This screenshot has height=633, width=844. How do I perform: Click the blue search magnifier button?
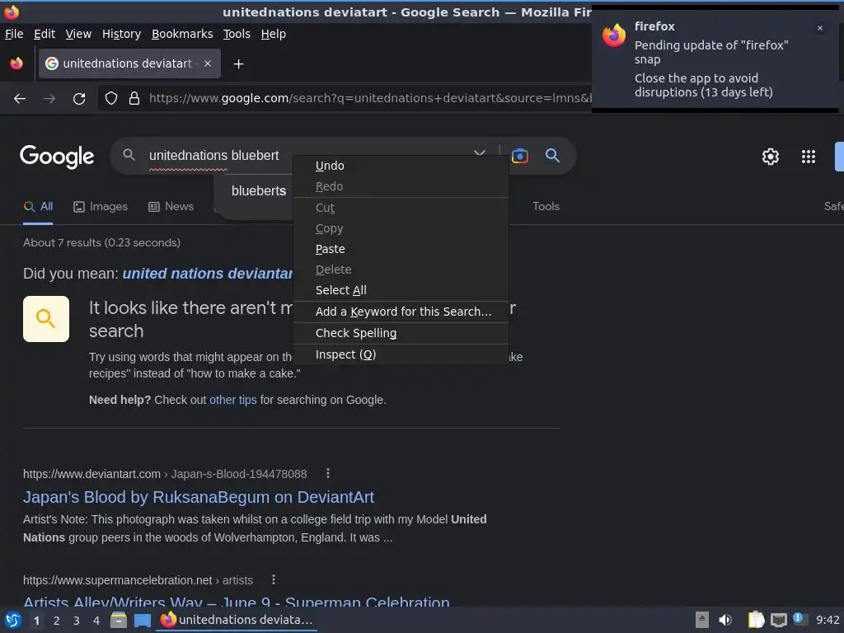552,156
